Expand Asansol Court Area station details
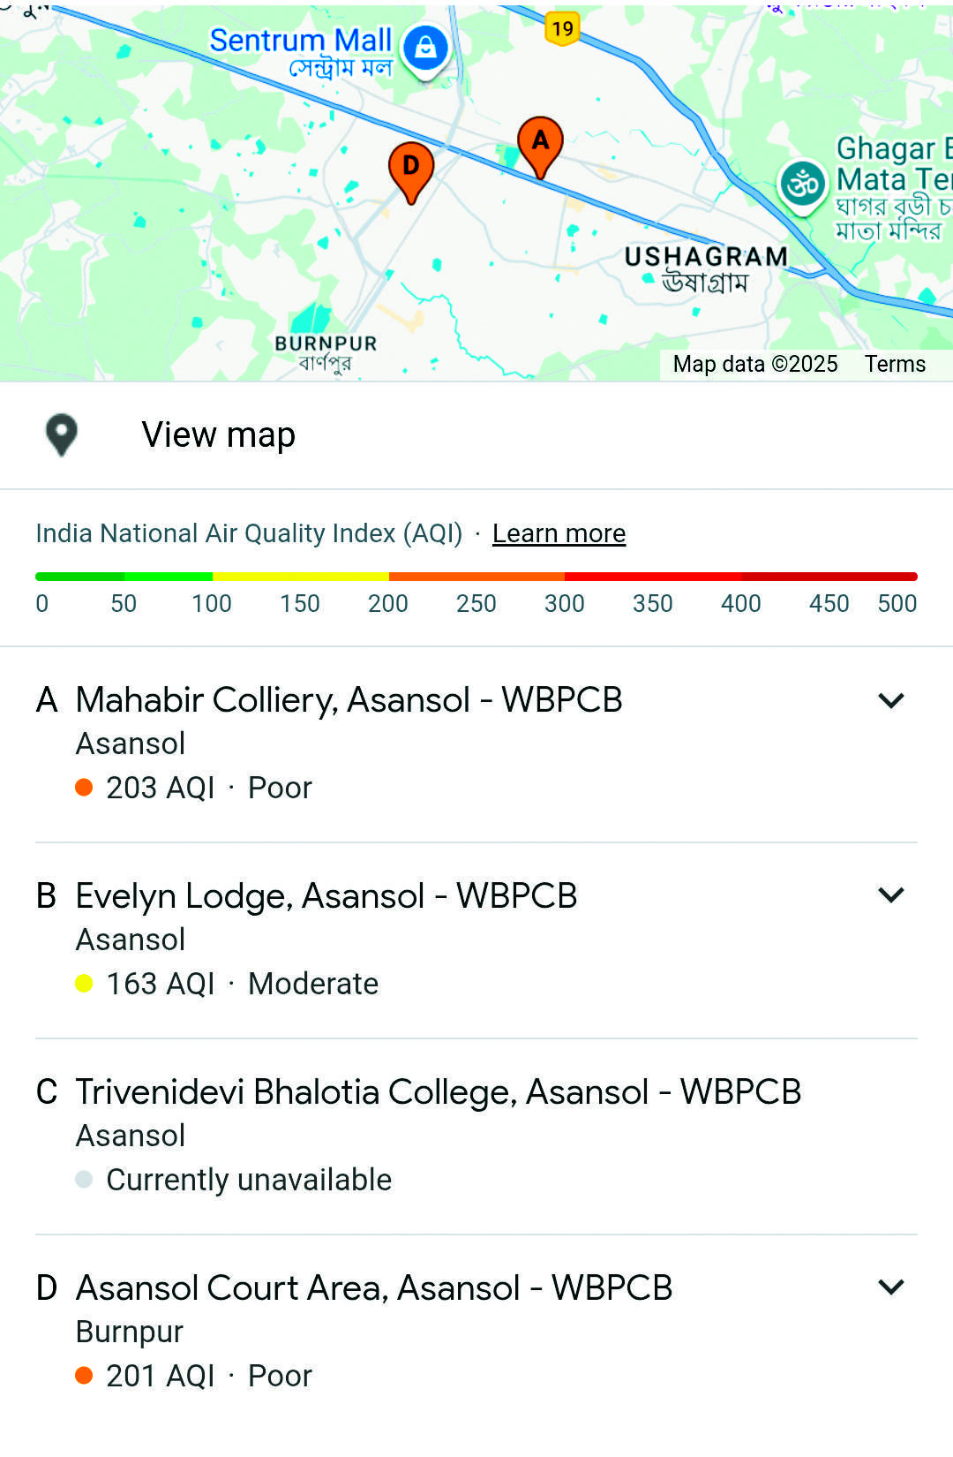Image resolution: width=953 pixels, height=1457 pixels. (891, 1287)
